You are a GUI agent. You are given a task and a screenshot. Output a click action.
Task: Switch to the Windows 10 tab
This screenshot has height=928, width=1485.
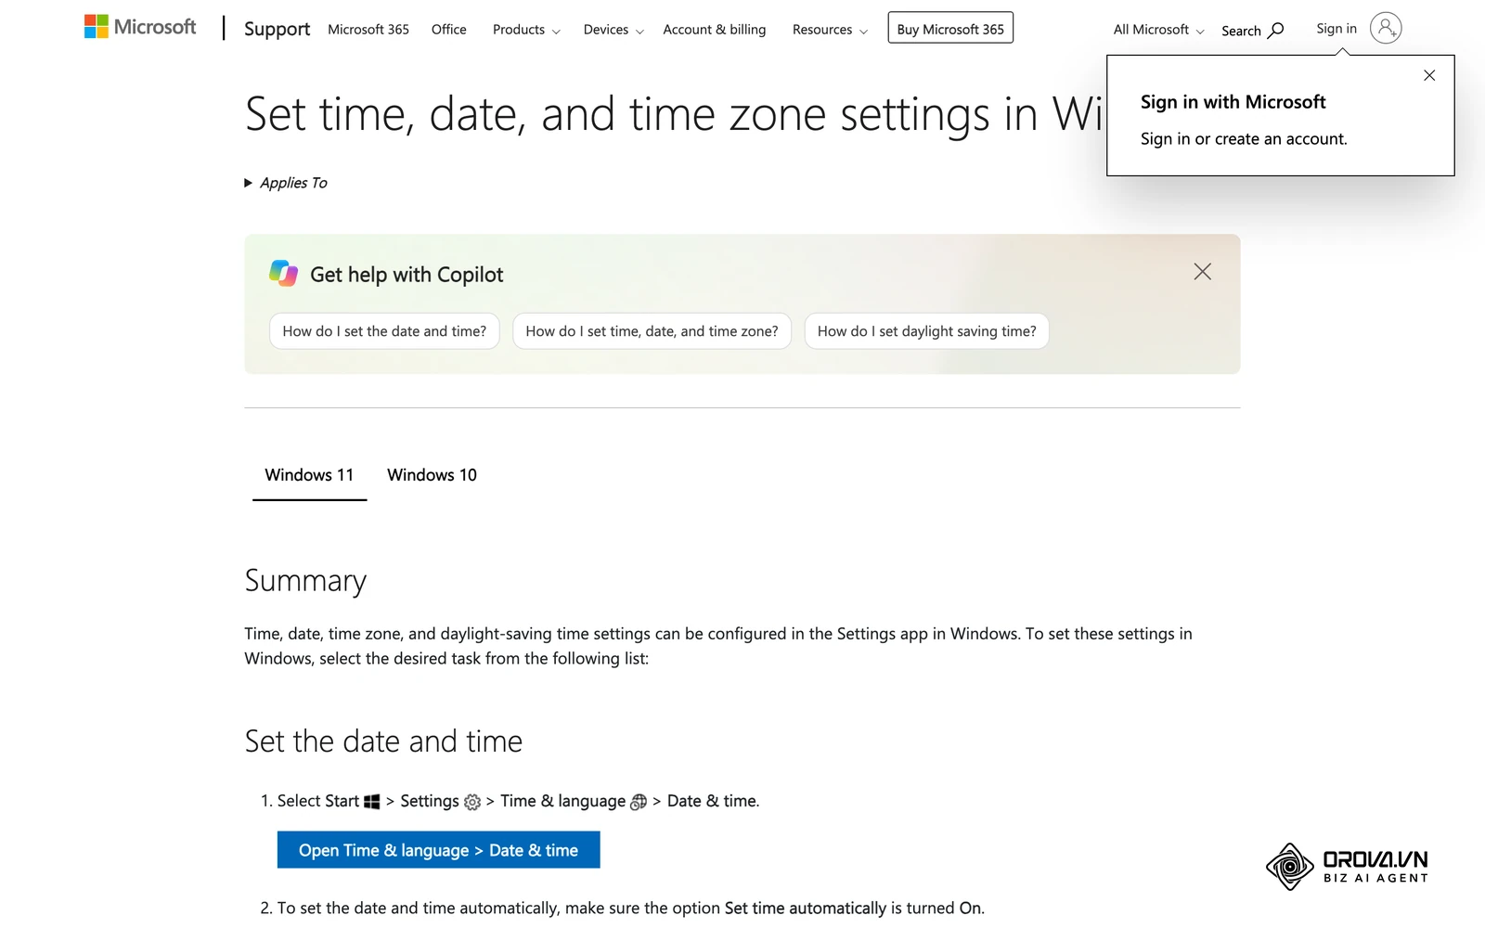click(x=432, y=475)
